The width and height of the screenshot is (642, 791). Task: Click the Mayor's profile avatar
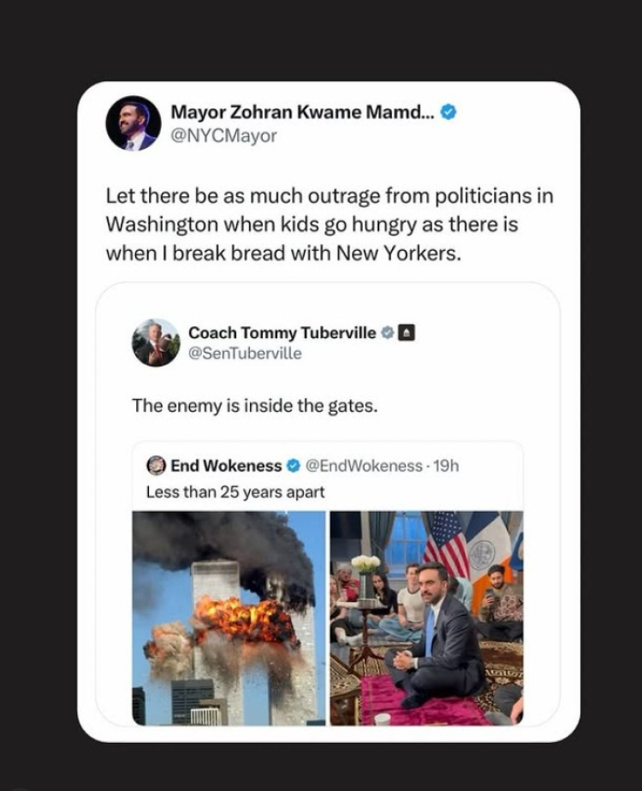(x=134, y=123)
